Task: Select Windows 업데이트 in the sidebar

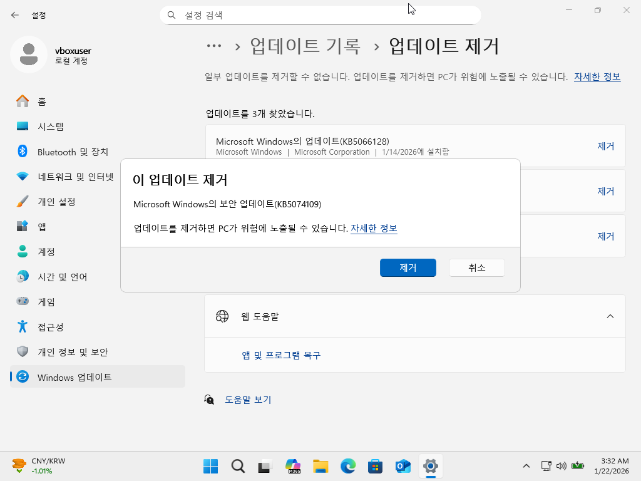Action: (97, 376)
